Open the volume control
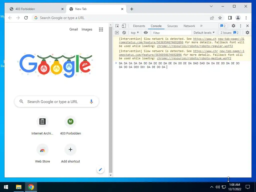 tap(218, 187)
